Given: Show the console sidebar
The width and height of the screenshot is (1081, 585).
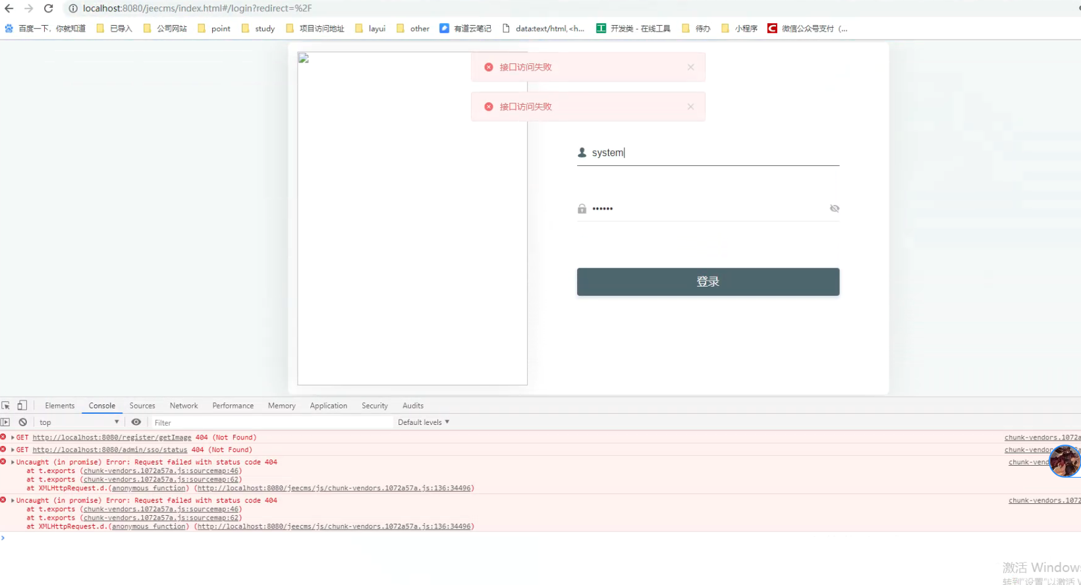Looking at the screenshot, I should tap(6, 422).
